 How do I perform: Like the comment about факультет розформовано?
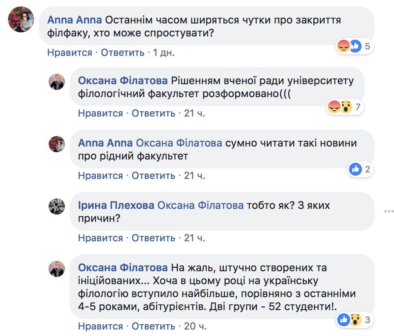tap(101, 113)
